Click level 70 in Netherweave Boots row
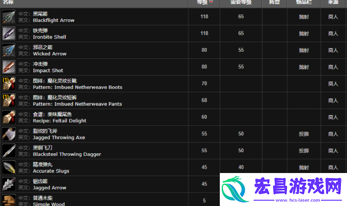Image resolution: width=347 pixels, height=206 pixels. (204, 83)
